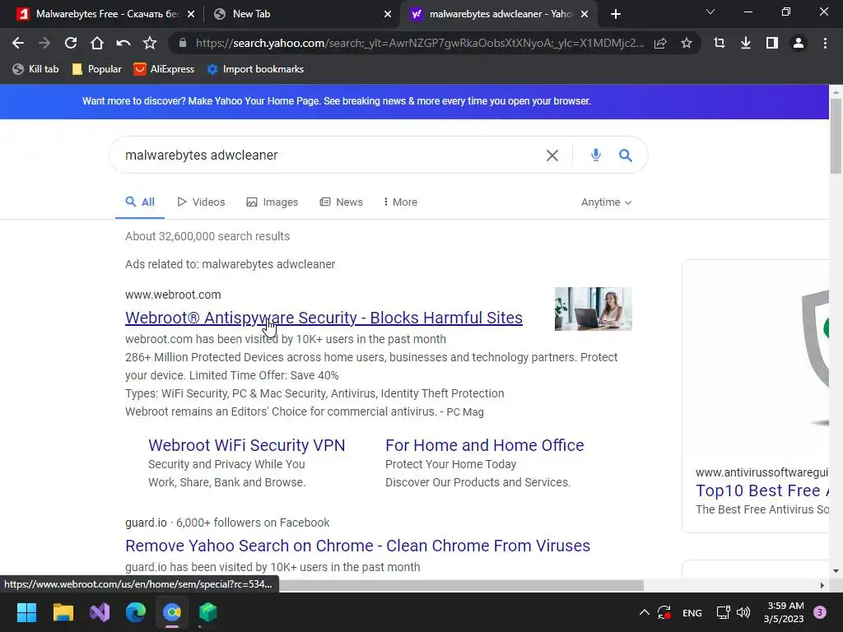Clear the search query with the X
The image size is (843, 632).
pos(552,156)
